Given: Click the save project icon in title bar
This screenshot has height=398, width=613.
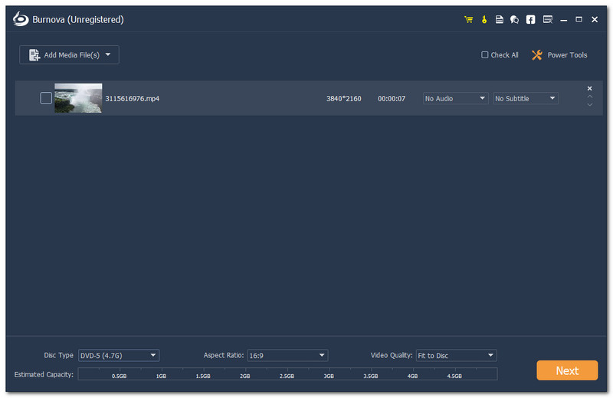Looking at the screenshot, I should (500, 19).
